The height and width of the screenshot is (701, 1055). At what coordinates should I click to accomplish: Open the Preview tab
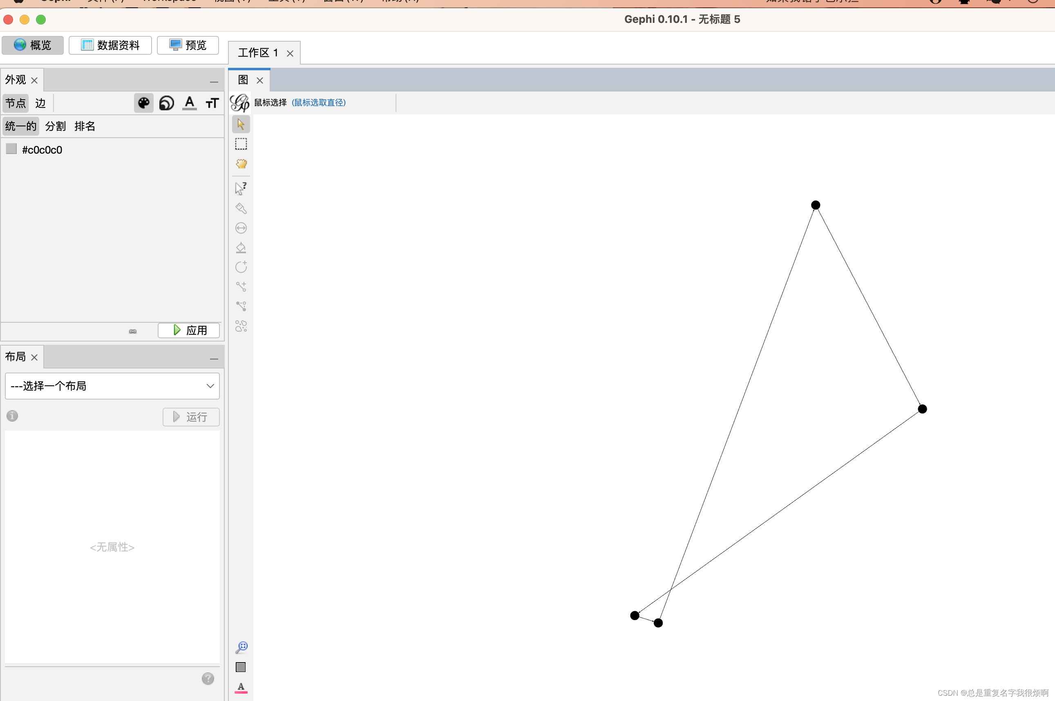(x=188, y=45)
